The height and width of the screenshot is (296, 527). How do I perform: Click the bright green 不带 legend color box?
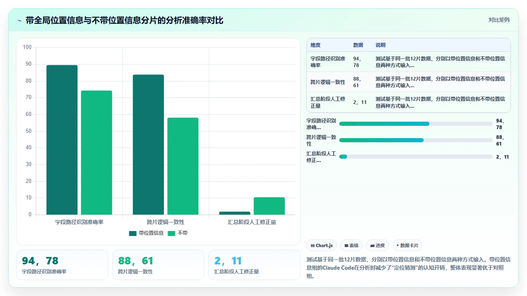tap(172, 233)
